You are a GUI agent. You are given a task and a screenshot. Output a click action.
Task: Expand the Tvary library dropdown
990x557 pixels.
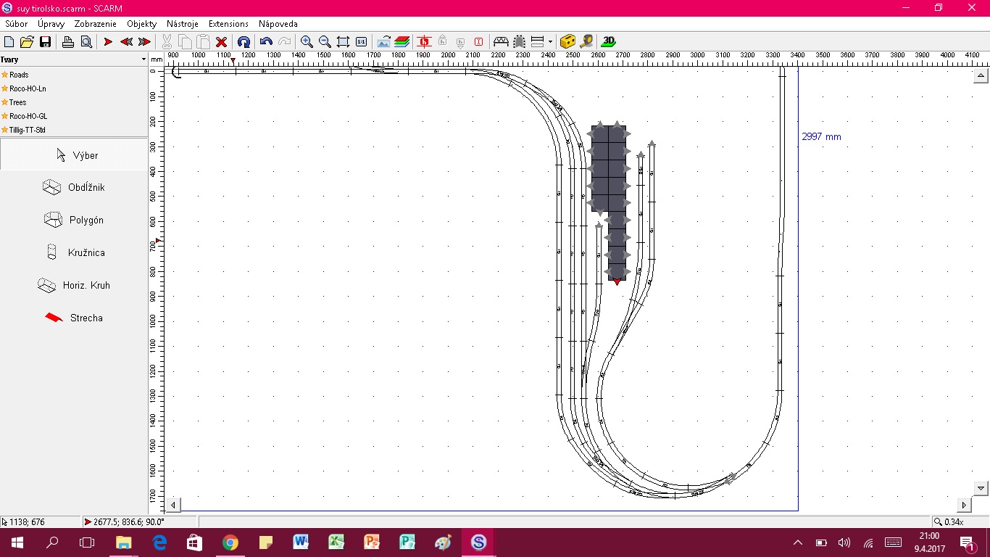(x=143, y=59)
